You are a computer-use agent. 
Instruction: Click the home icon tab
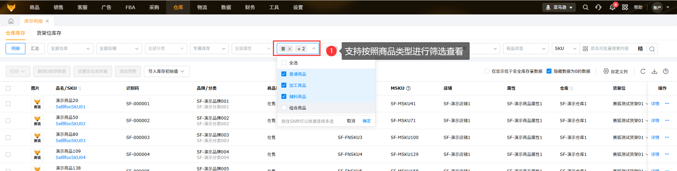click(11, 21)
